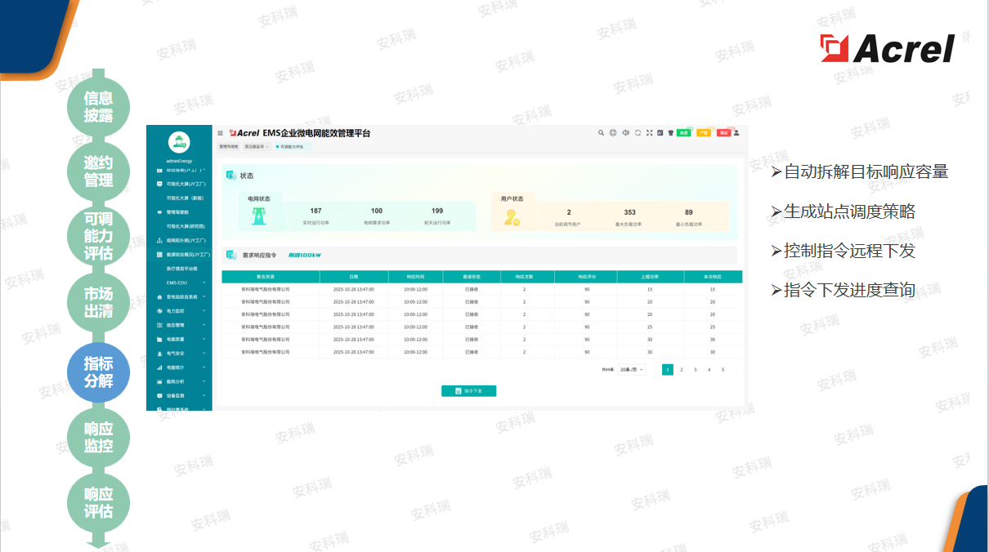Collapse sidebar with the hamburger menu icon
Screen dimensions: 989x552
220,133
